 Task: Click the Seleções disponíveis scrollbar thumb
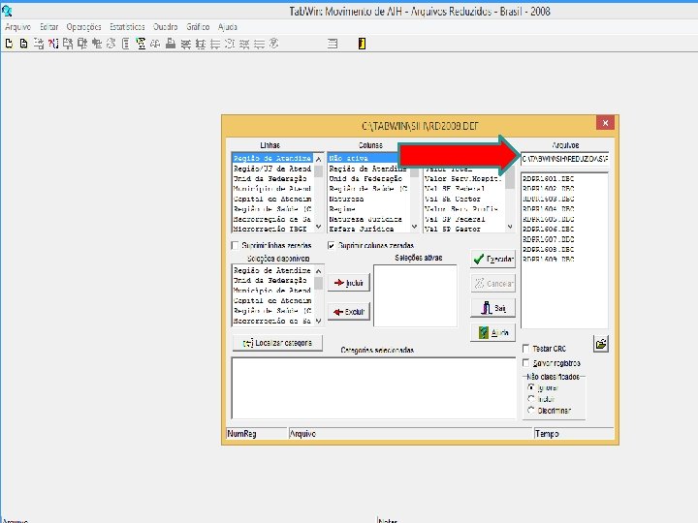click(318, 283)
